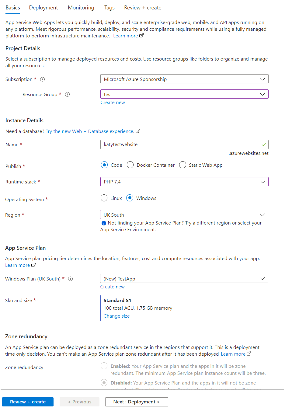Switch to the Deployment tab
Viewport: 285px width, 411px height.
(x=43, y=8)
